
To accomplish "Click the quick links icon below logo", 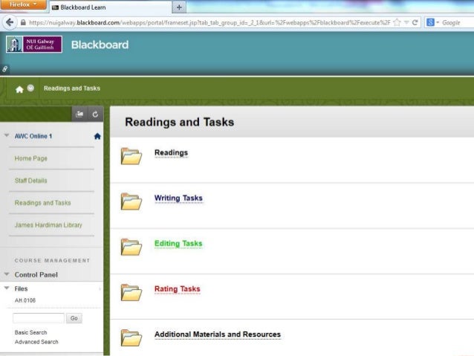I will [x=5, y=69].
